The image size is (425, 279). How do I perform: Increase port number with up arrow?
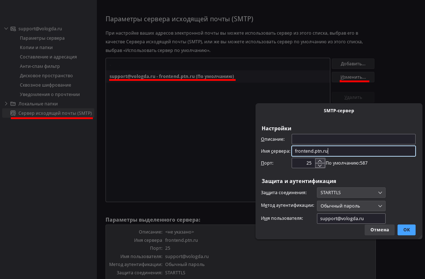pos(320,161)
